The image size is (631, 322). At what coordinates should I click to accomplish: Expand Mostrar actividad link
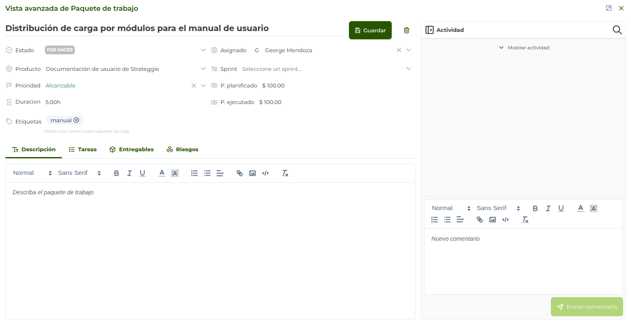point(524,48)
